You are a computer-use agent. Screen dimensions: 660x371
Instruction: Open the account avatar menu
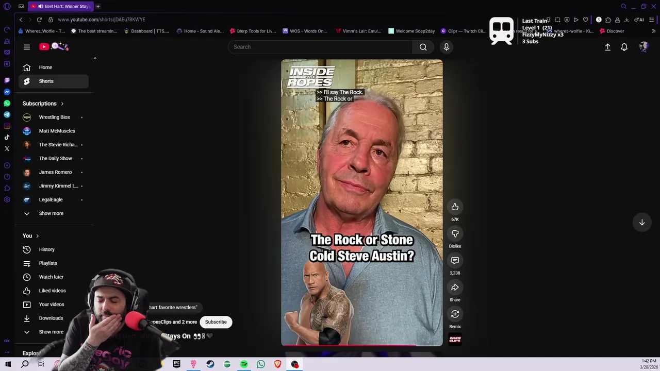643,47
